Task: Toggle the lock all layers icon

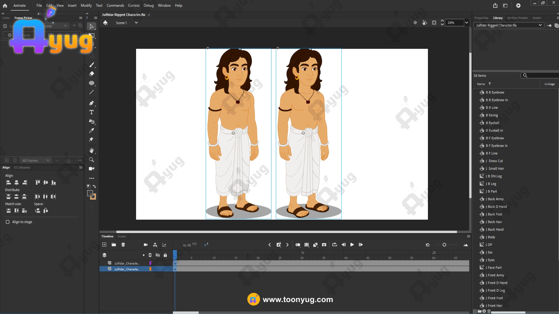Action: 165,255
